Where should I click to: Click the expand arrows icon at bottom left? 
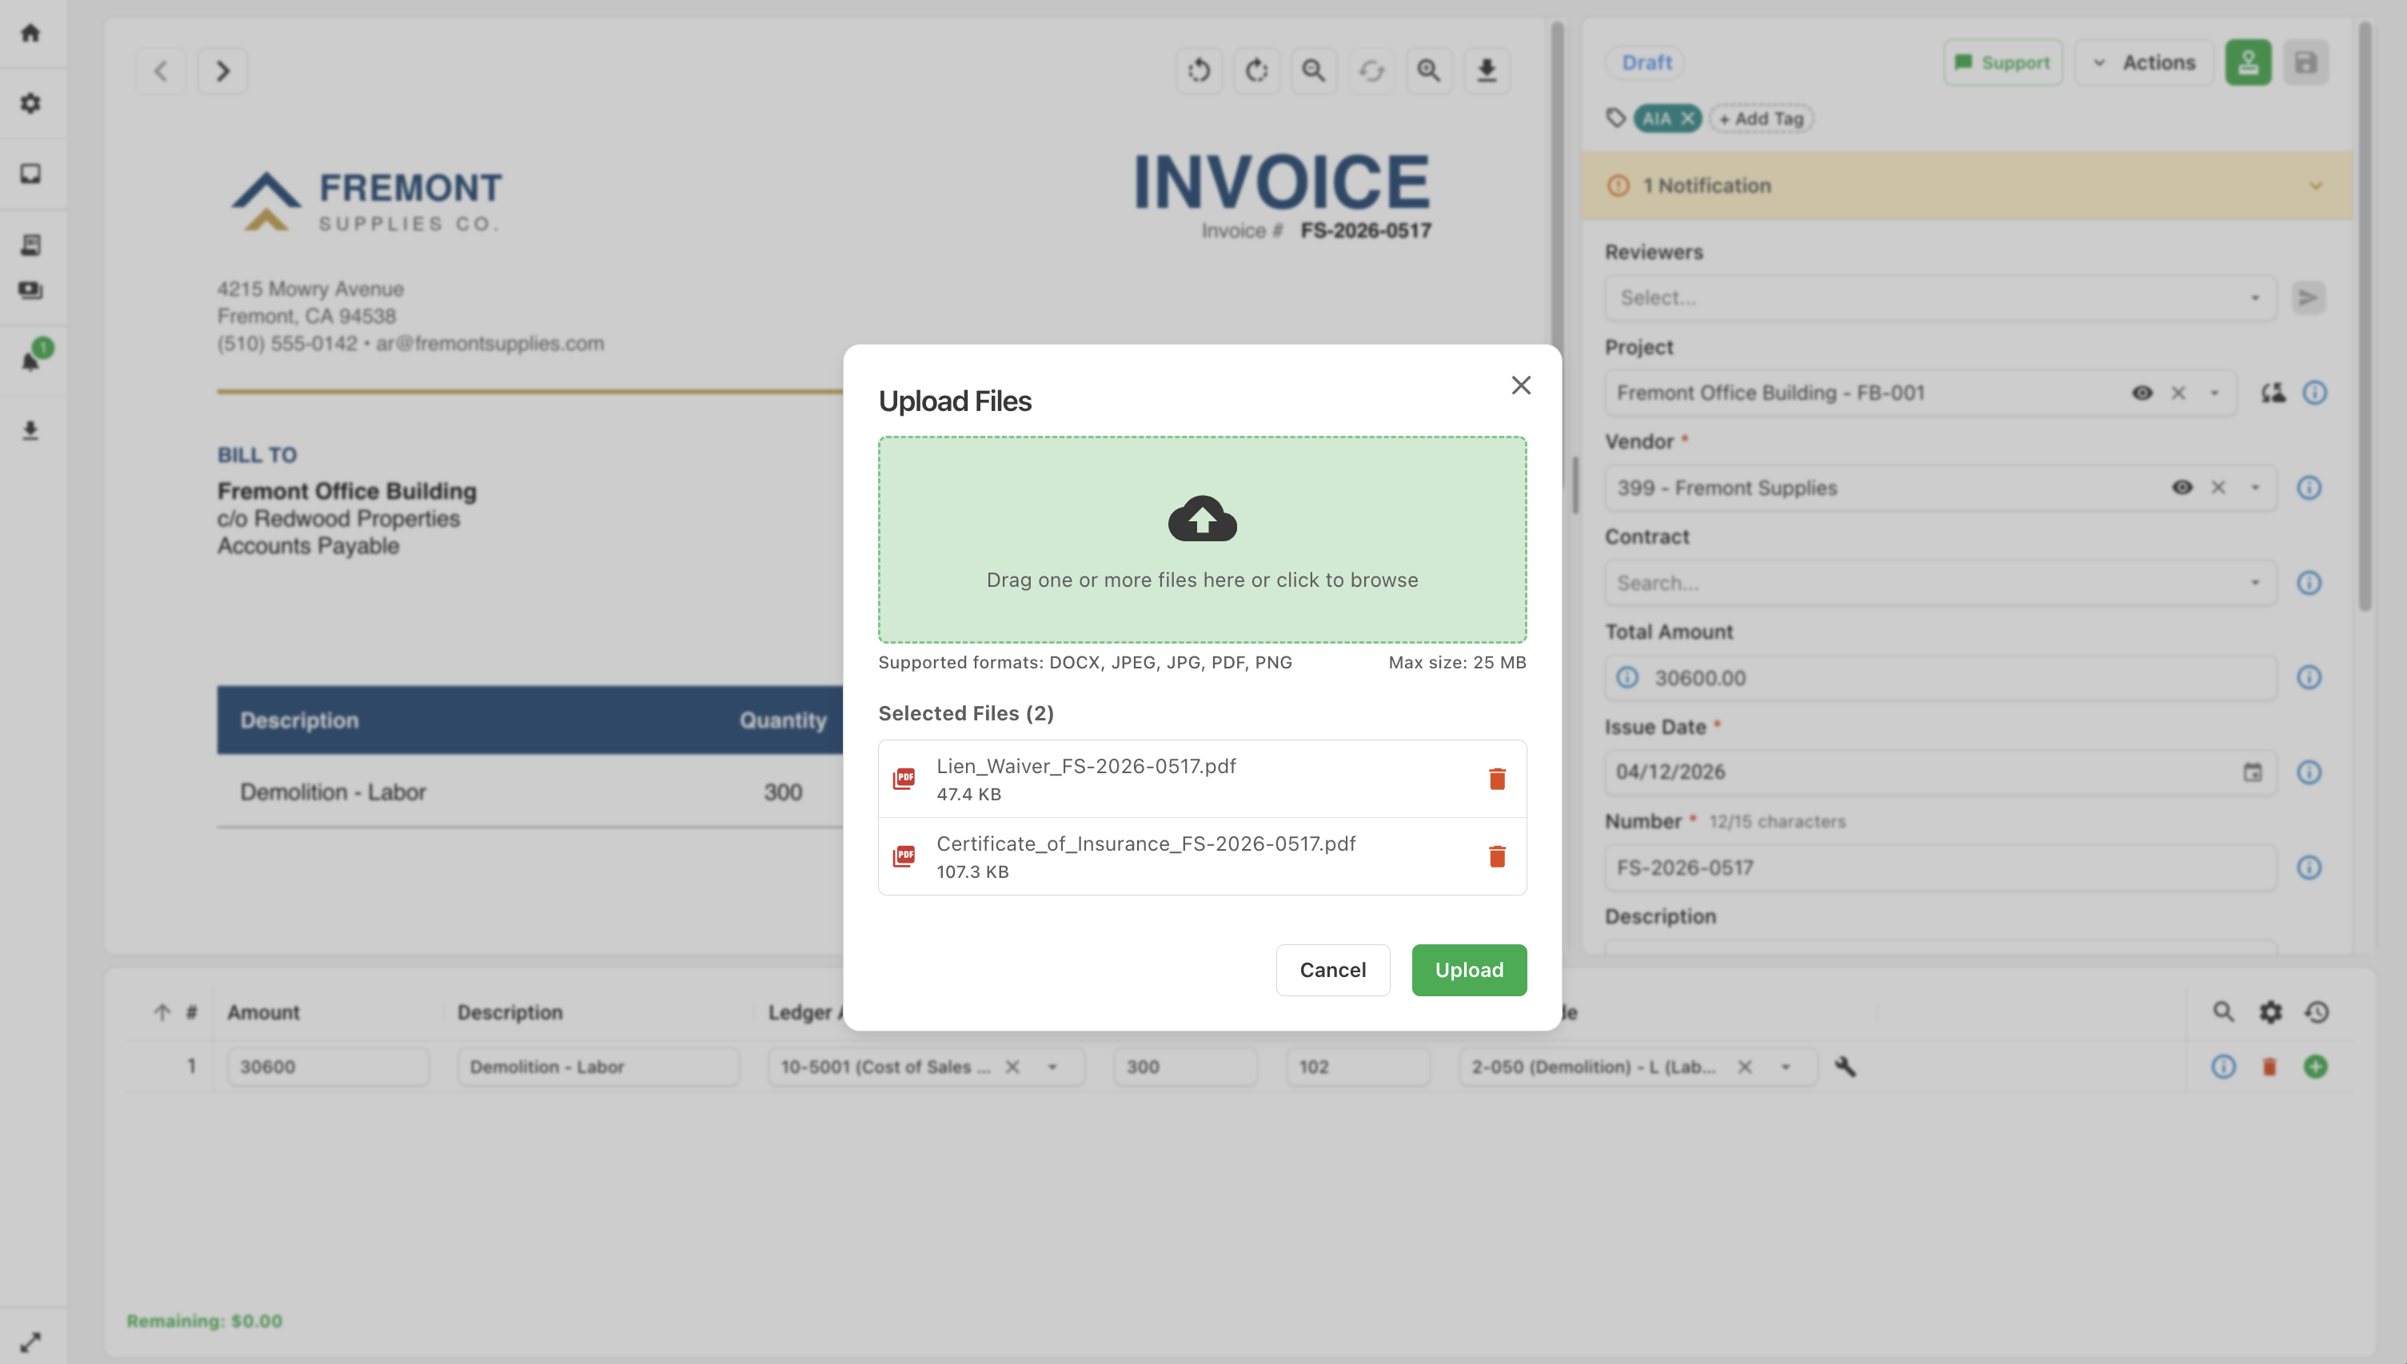(x=31, y=1342)
